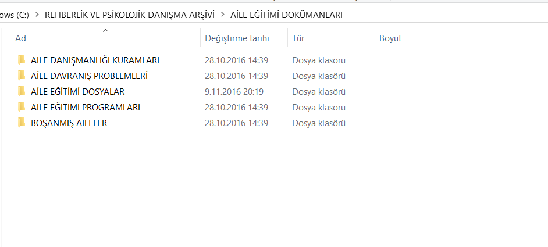Sort by Değiştirme tarihi column header

coord(237,38)
